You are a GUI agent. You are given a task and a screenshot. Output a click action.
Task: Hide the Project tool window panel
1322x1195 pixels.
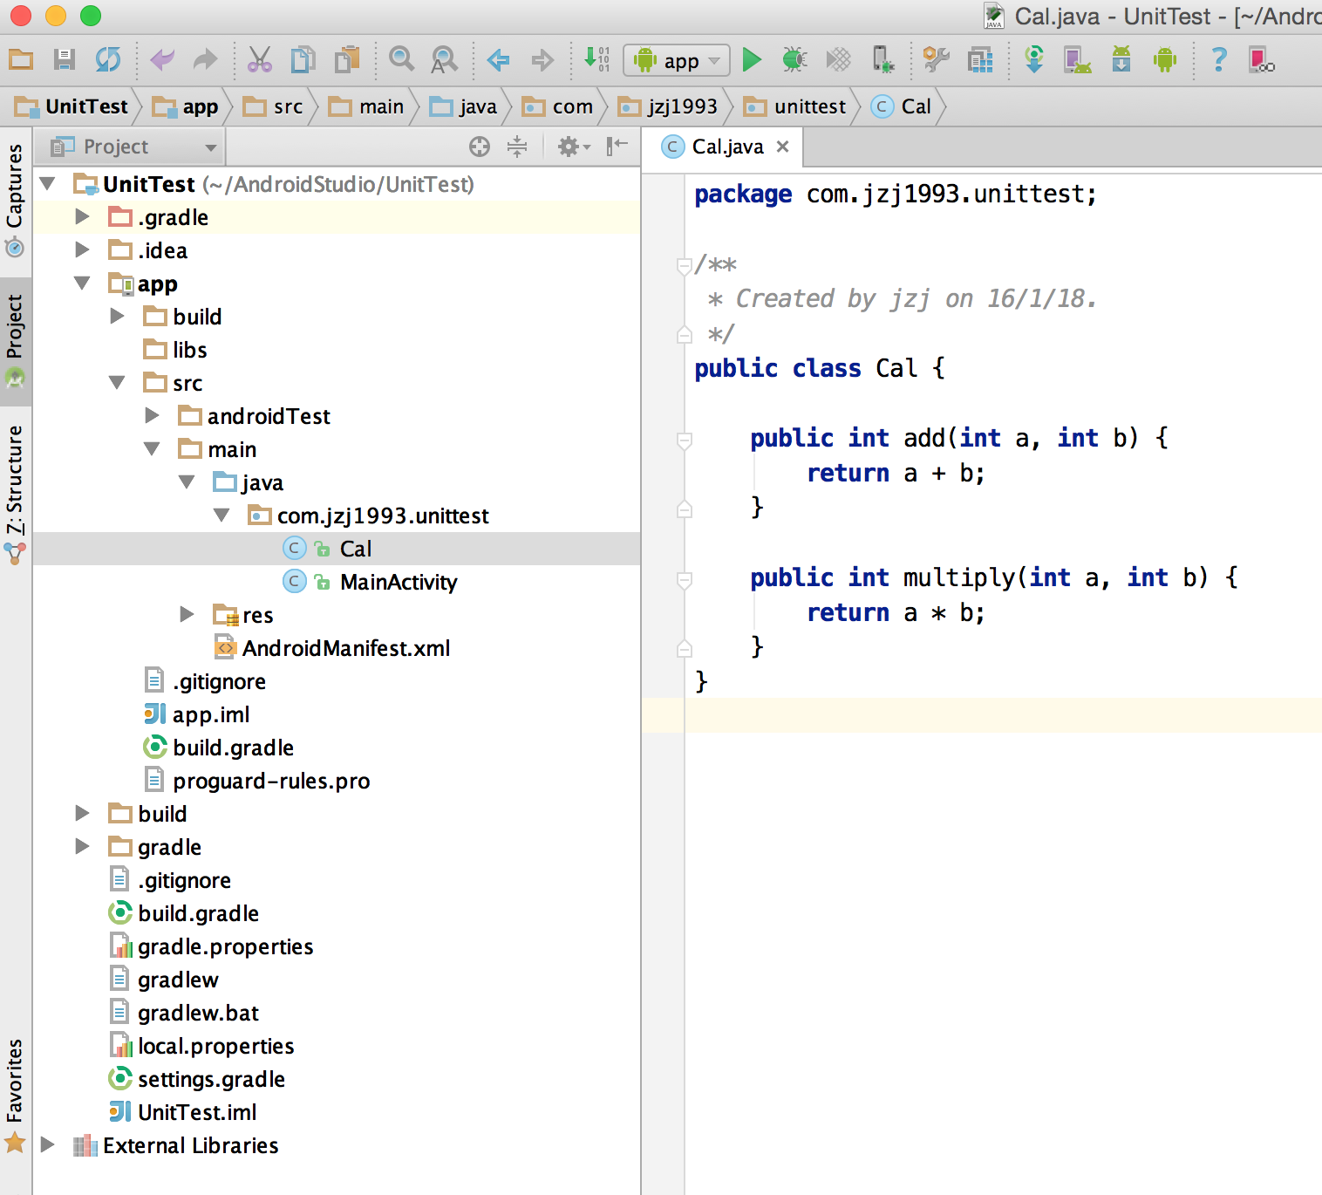(x=617, y=147)
